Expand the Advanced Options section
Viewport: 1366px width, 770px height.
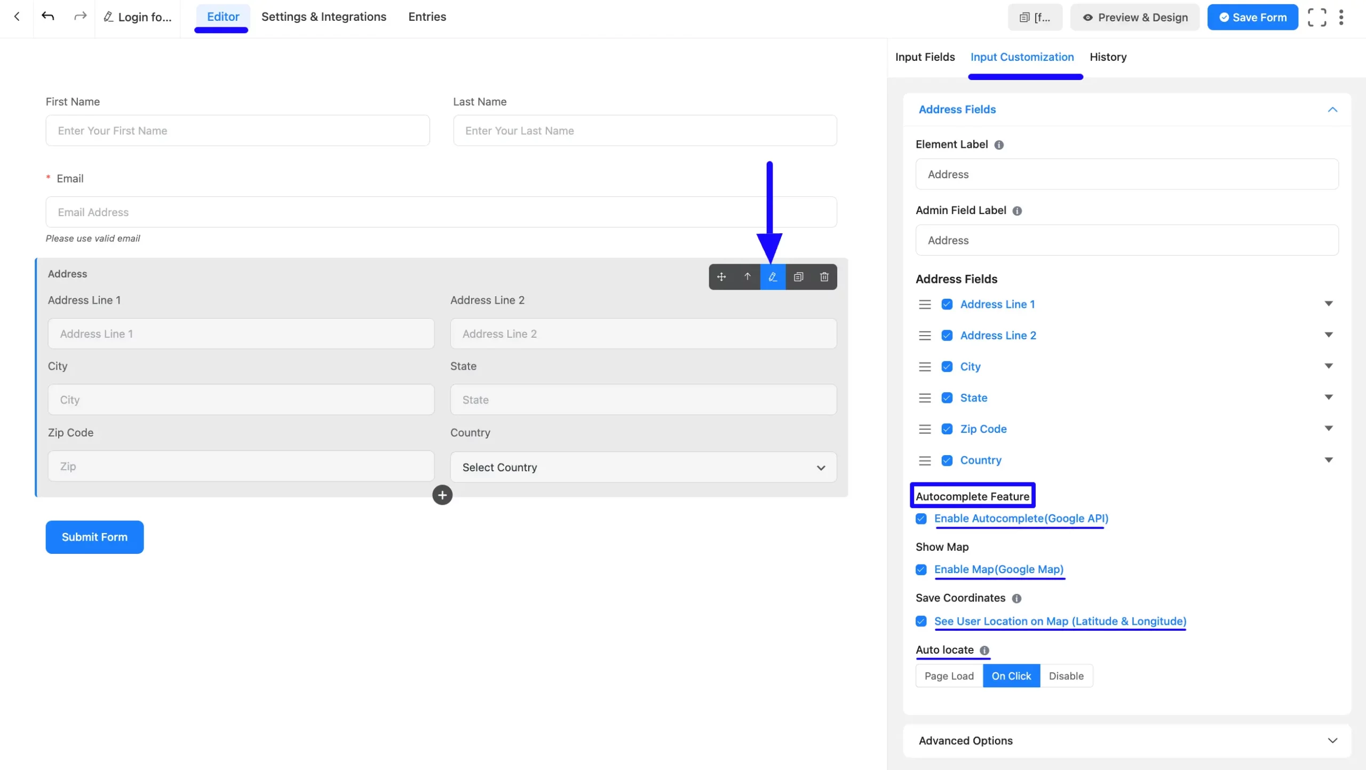(1332, 740)
